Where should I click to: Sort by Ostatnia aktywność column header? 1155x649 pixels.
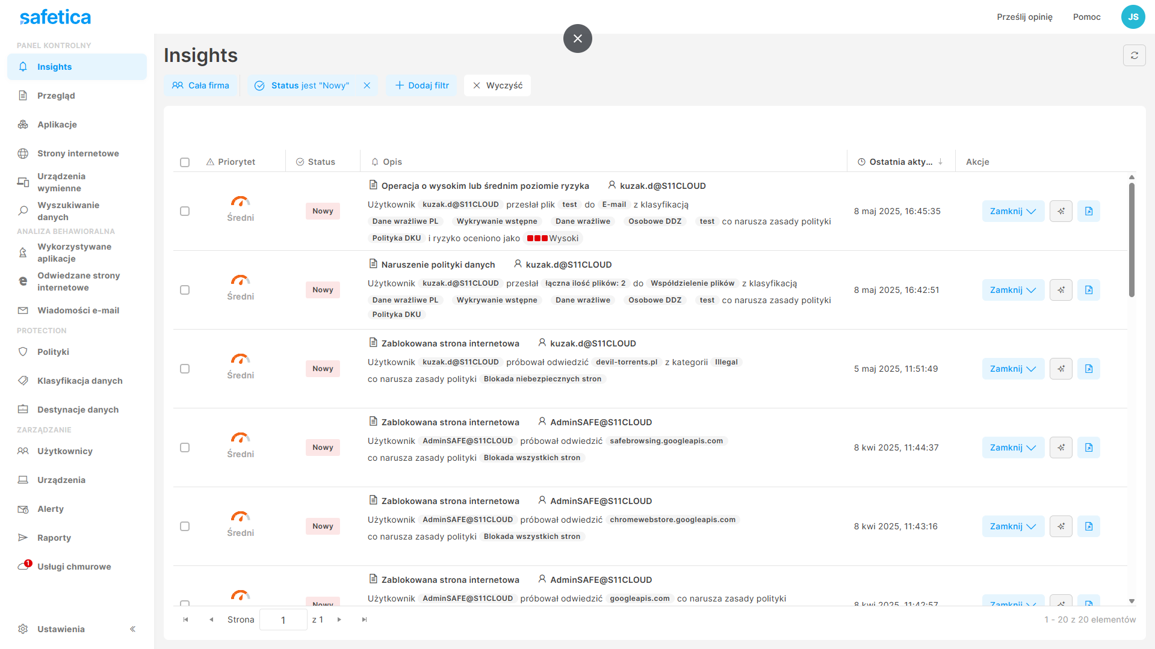tap(900, 162)
